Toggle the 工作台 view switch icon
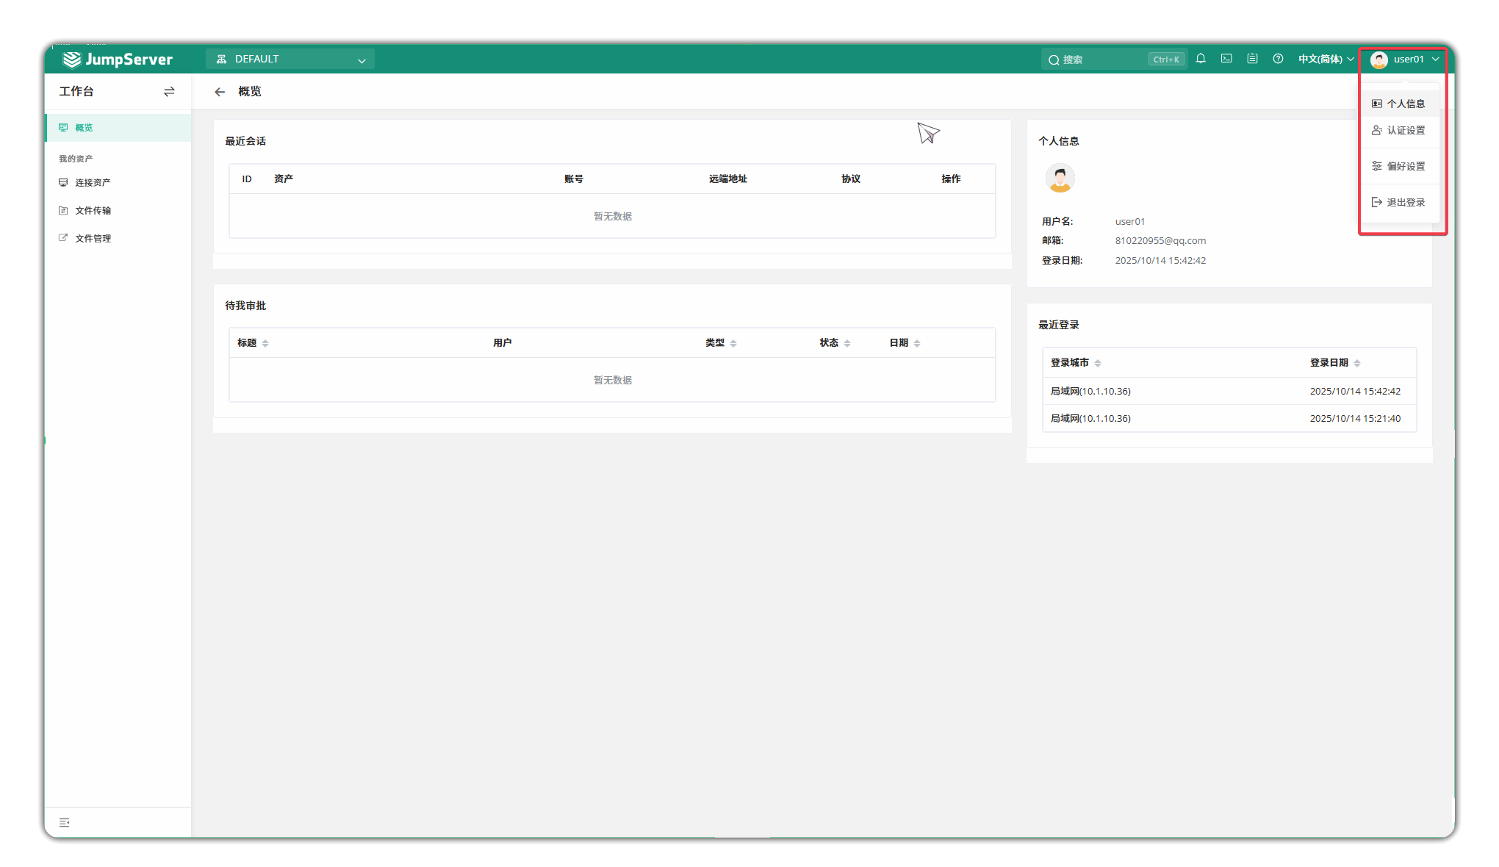 [169, 92]
